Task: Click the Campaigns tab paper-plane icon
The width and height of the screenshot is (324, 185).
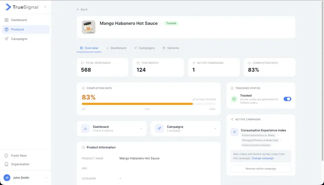Action: click(x=136, y=48)
